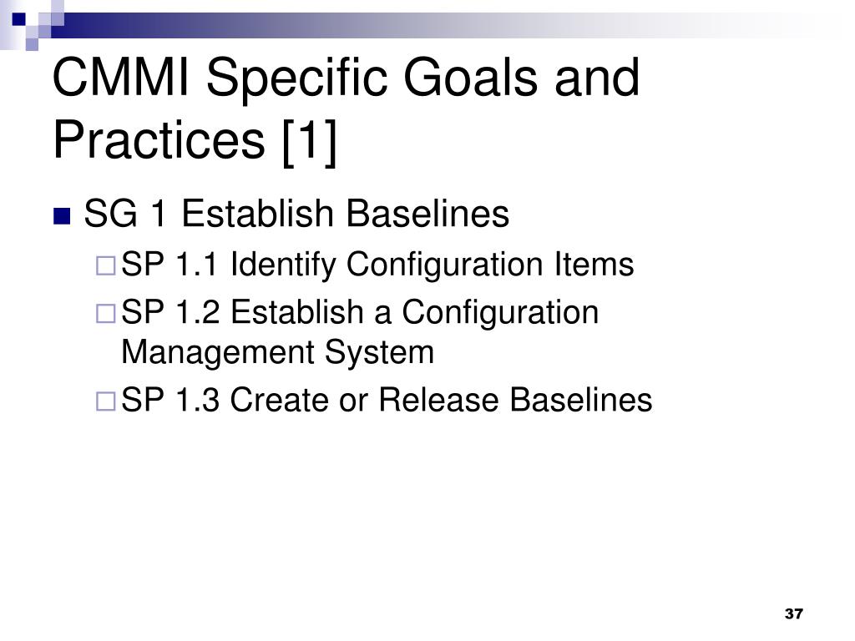Click the word Practices in the title
Image resolution: width=855 pixels, height=641 pixels.
(x=159, y=140)
